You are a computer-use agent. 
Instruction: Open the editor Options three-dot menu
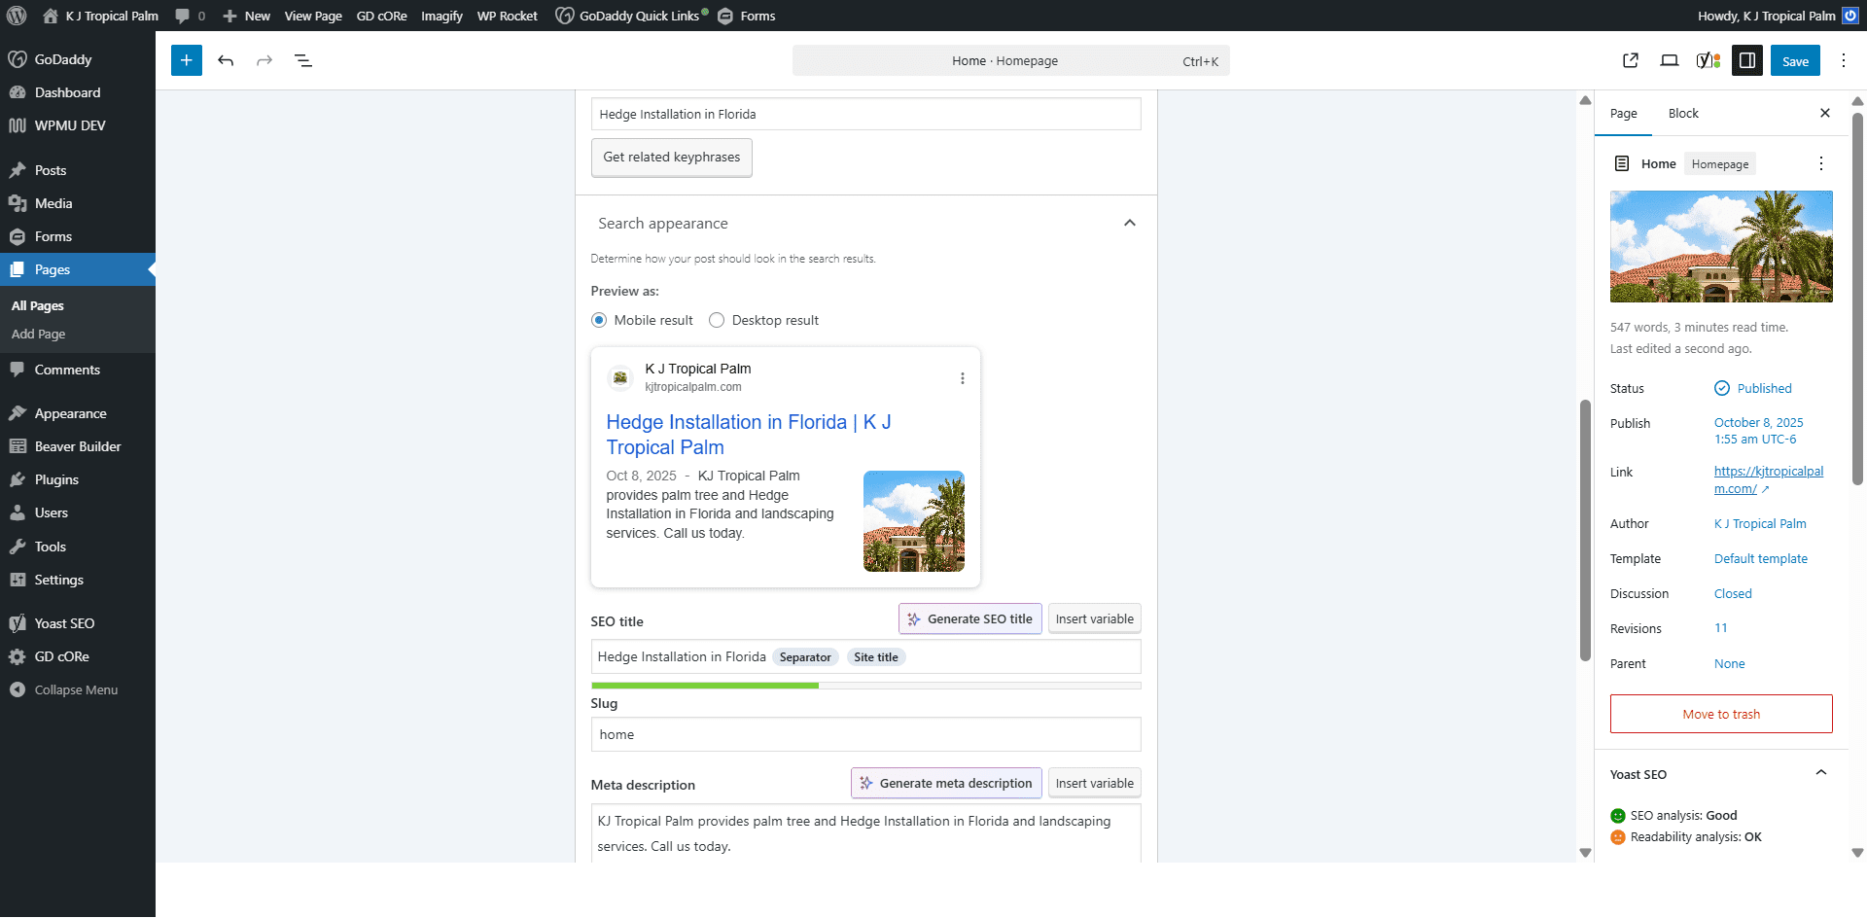1843,60
